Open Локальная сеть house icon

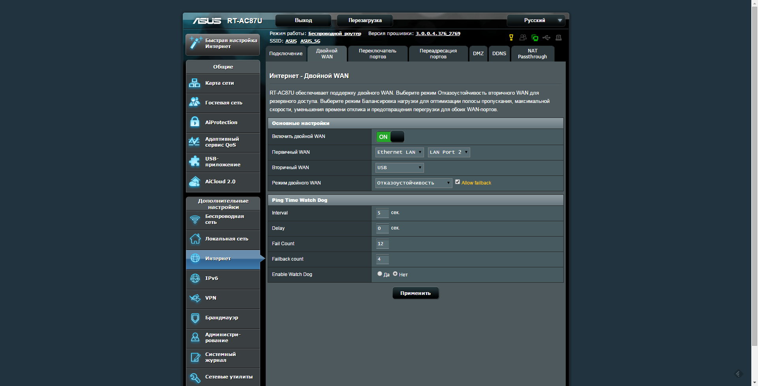click(195, 239)
